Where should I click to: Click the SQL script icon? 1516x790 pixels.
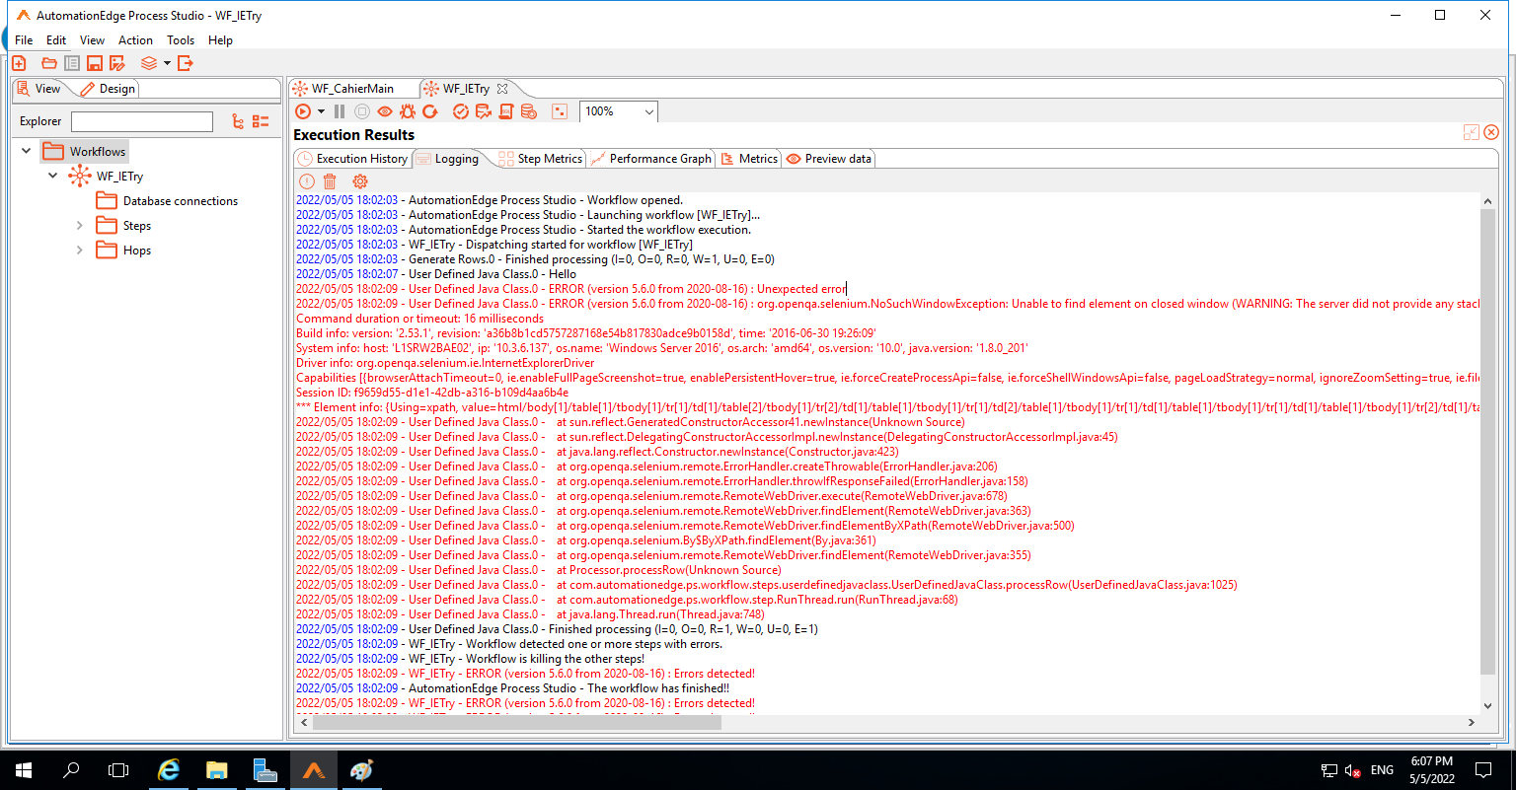506,111
